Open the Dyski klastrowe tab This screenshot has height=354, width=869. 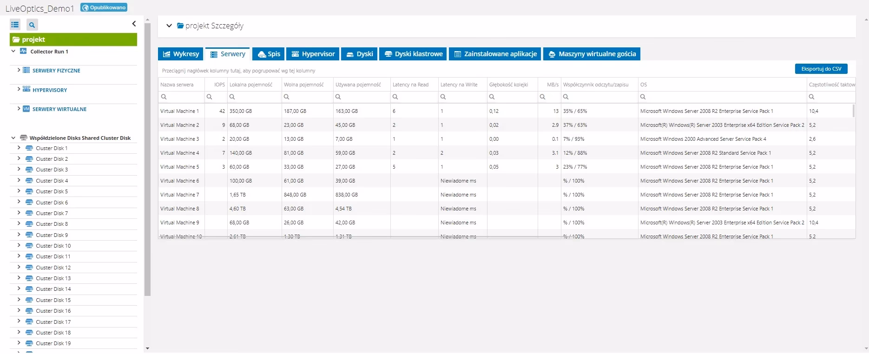point(413,54)
